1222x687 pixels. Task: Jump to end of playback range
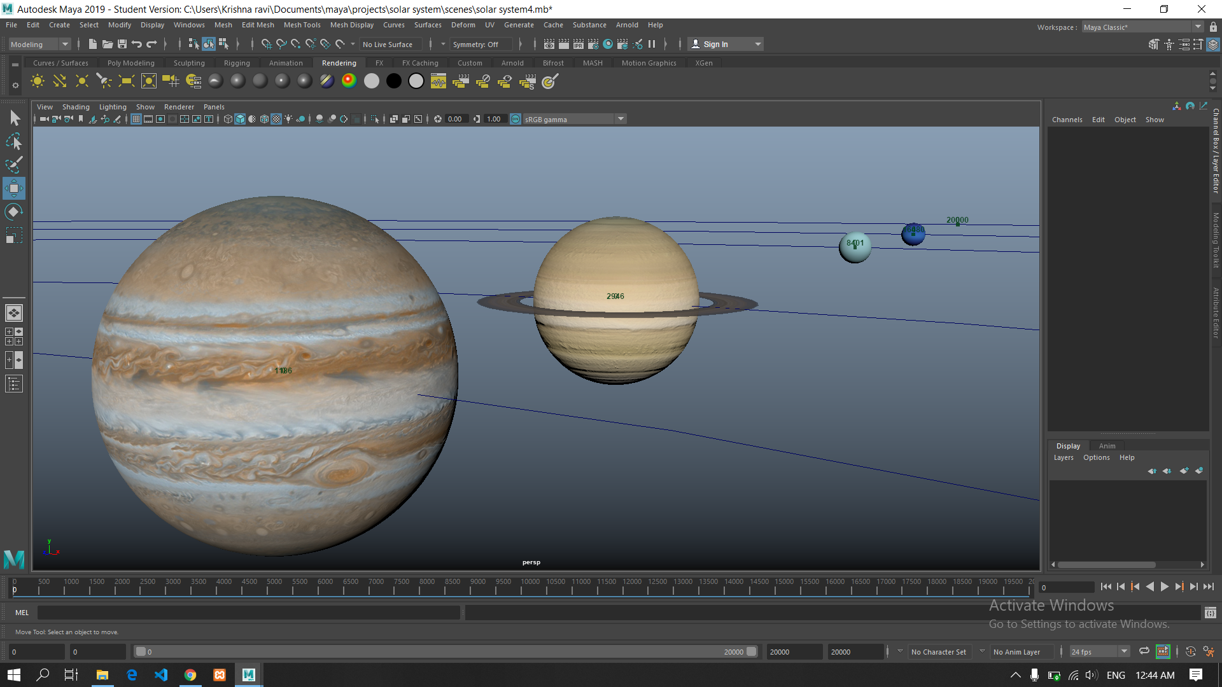(1209, 586)
